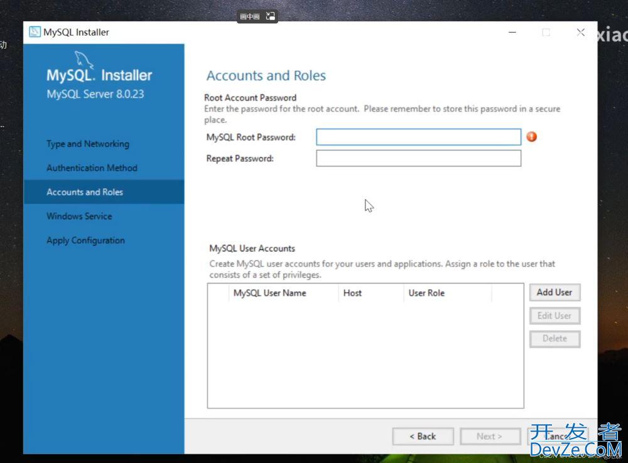This screenshot has width=628, height=463.
Task: Go back with the Back button
Action: pyautogui.click(x=423, y=436)
